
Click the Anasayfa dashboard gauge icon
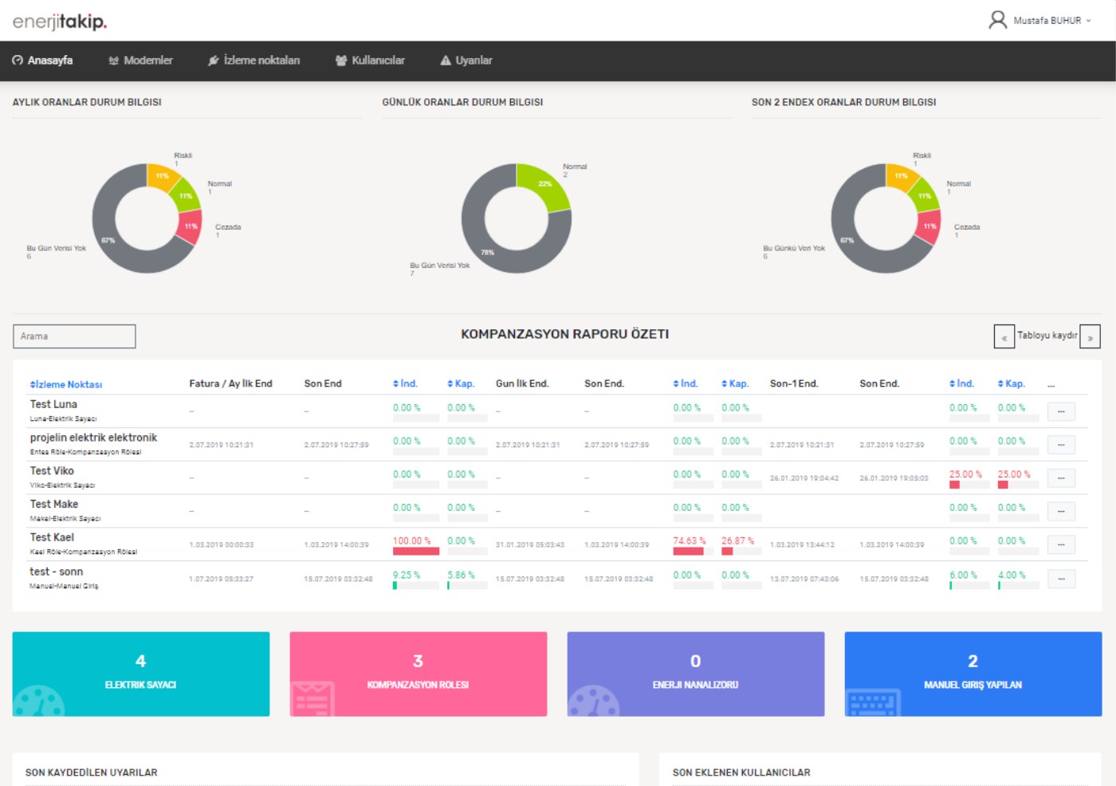18,61
